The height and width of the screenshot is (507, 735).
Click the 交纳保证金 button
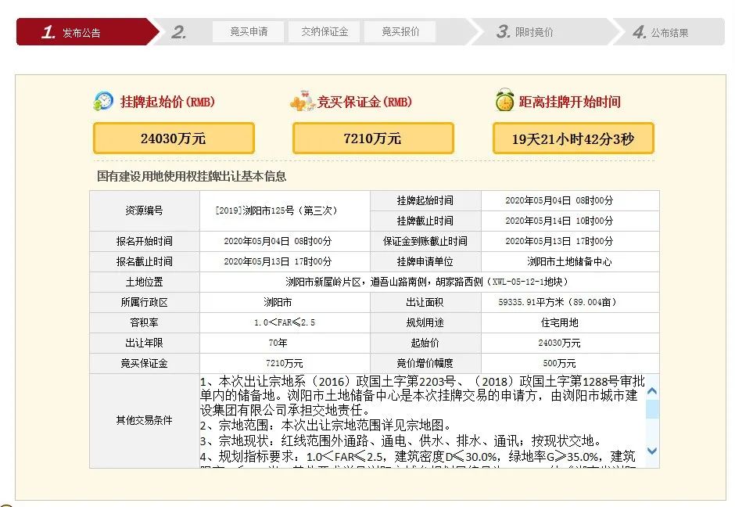pyautogui.click(x=324, y=32)
